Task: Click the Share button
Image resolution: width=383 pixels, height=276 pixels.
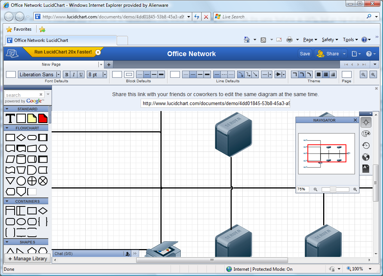Action: coord(328,54)
